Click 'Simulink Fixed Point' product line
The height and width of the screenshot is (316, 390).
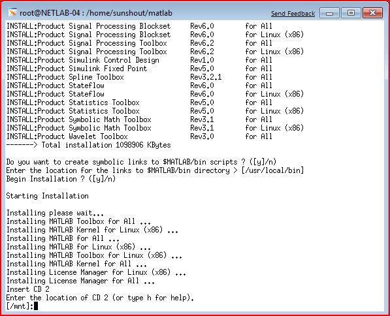tap(139, 69)
